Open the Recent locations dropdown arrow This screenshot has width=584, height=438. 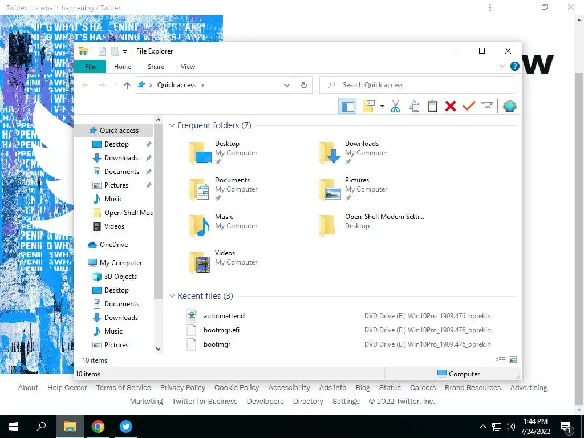pyautogui.click(x=115, y=86)
